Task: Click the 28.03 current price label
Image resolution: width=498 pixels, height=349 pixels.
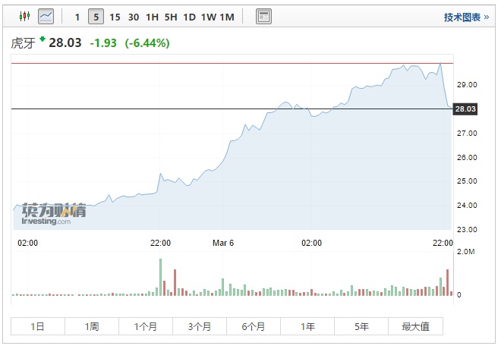Action: pyautogui.click(x=465, y=109)
